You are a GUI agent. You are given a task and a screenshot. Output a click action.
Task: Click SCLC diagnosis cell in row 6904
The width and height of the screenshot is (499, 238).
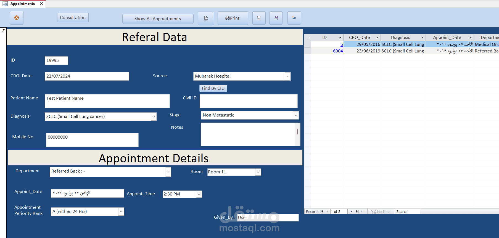tap(403, 51)
